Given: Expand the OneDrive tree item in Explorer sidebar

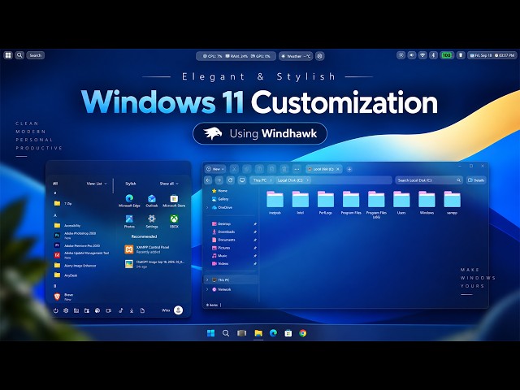Looking at the screenshot, I should click(x=208, y=208).
